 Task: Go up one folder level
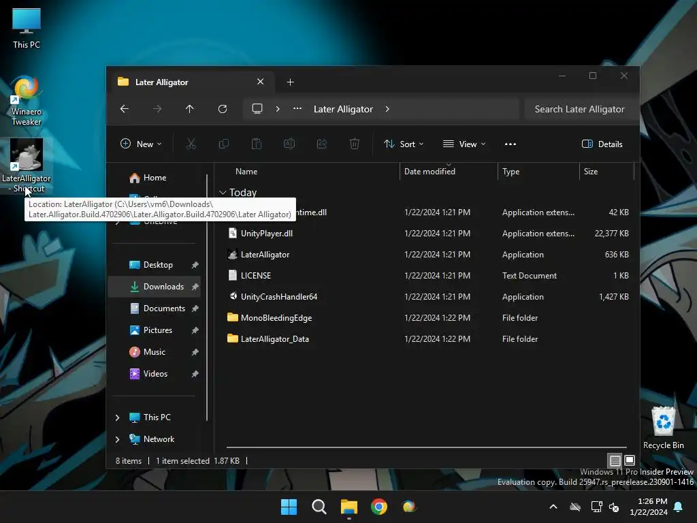(x=190, y=109)
